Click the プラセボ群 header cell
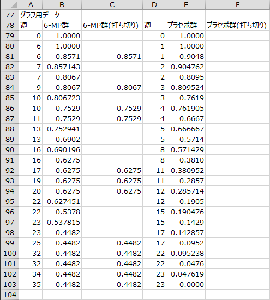 tap(185, 25)
